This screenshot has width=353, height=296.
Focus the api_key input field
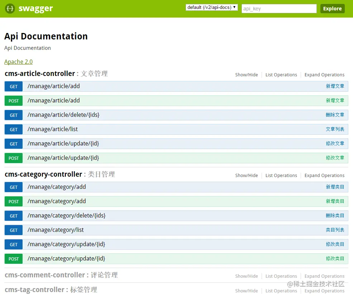pyautogui.click(x=279, y=9)
